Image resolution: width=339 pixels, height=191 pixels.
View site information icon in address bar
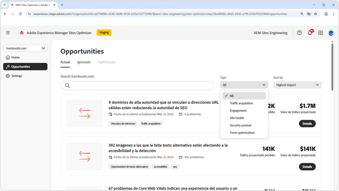[29, 14]
